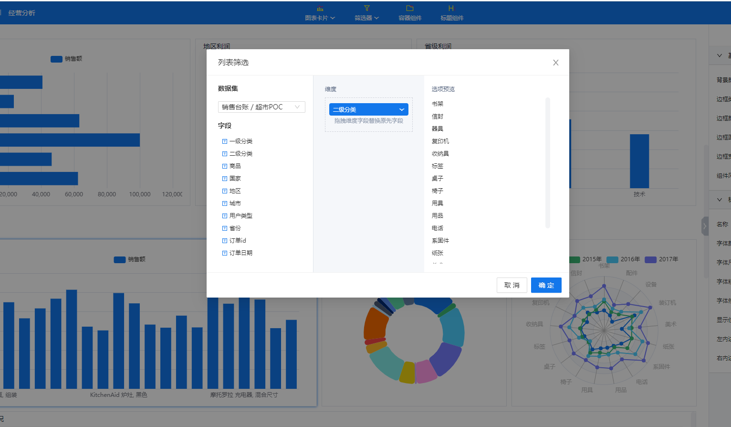Select the 订单id field icon
This screenshot has height=427, width=731.
(x=225, y=241)
